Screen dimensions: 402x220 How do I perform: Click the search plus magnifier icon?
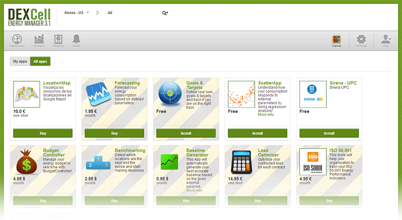tap(165, 13)
